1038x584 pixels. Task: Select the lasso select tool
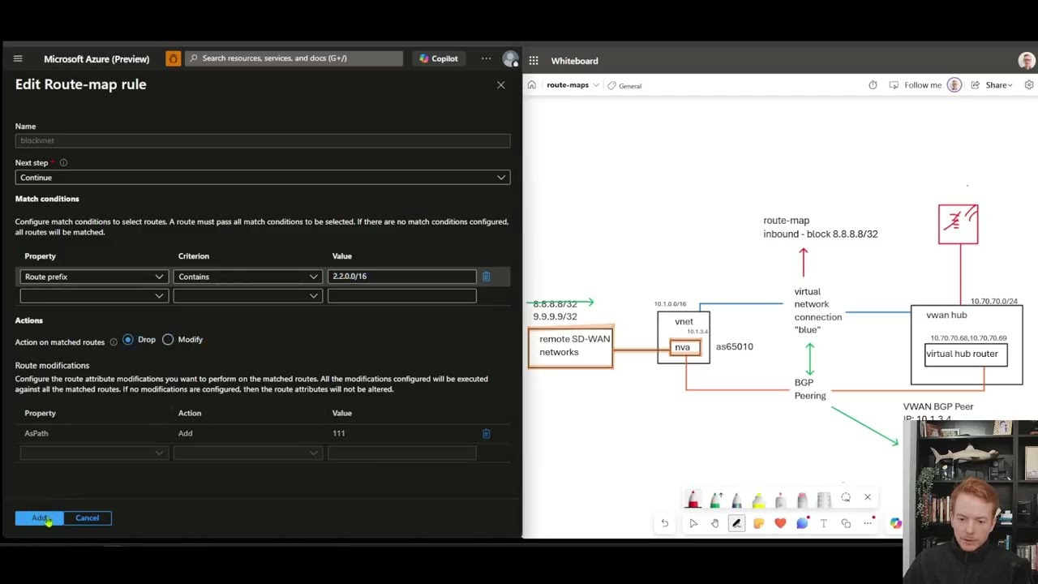[846, 497]
